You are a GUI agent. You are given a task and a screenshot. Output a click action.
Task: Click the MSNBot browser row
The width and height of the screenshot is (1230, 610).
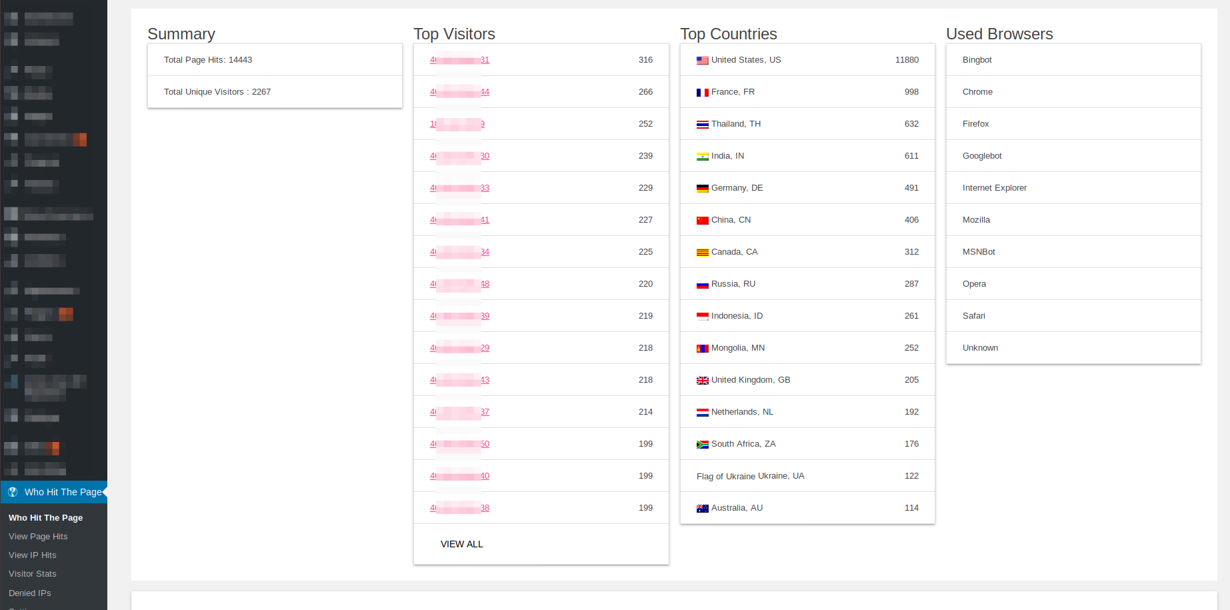click(1073, 252)
